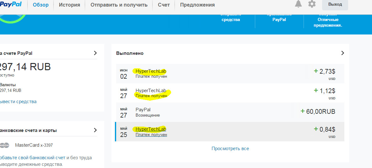Viewport: 372px width, 168px height.
Task: Open notifications bell icon
Action: coord(298,4)
